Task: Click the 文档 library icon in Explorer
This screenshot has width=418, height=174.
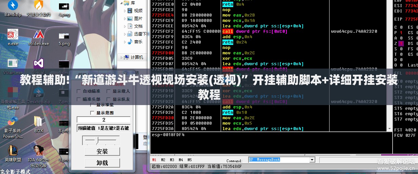Action: [130, 26]
